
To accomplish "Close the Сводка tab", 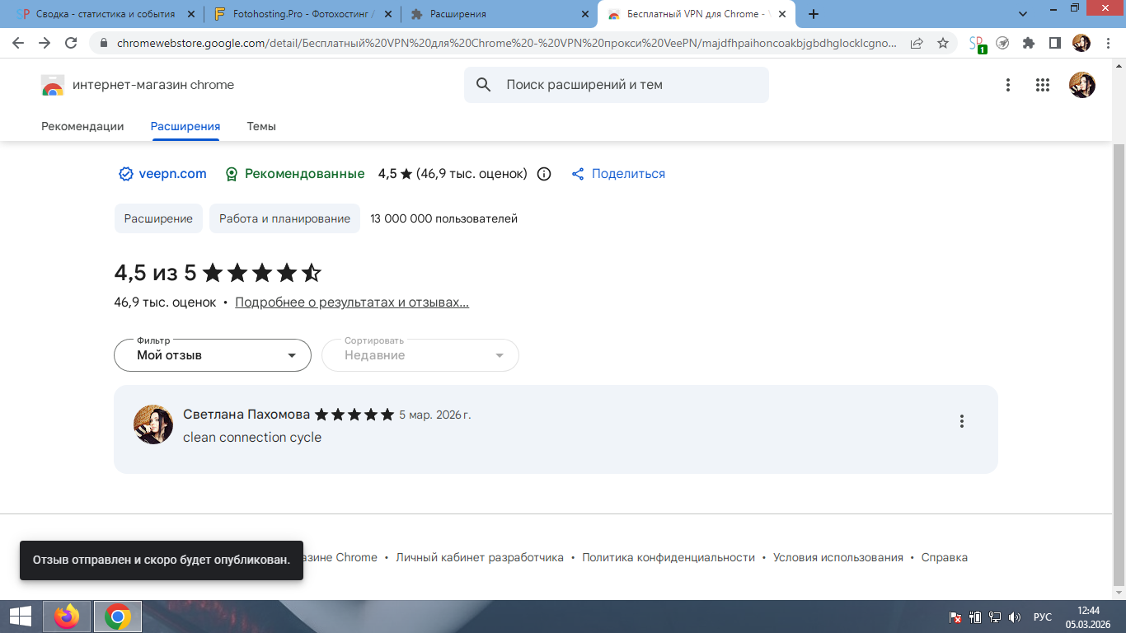I will pyautogui.click(x=191, y=14).
